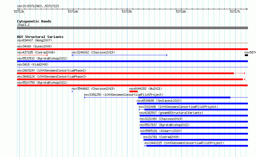Click the 20q13.2 band label
Viewport: 256px width, 157px height.
click(x=23, y=25)
